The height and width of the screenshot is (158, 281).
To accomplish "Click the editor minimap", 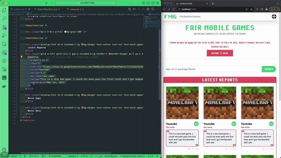I will pyautogui.click(x=151, y=22).
